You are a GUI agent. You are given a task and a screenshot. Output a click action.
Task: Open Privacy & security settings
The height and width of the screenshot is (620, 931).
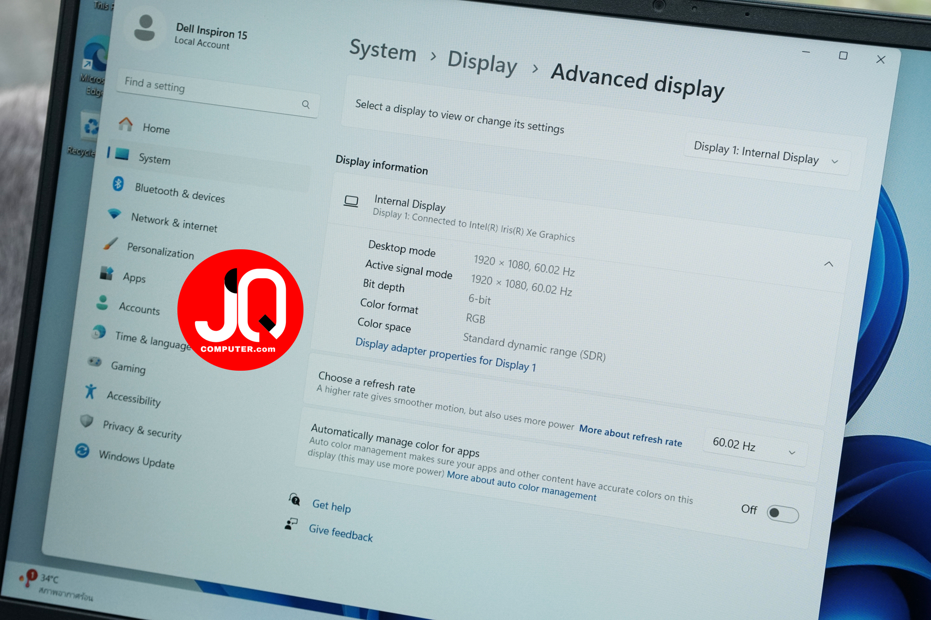(142, 430)
